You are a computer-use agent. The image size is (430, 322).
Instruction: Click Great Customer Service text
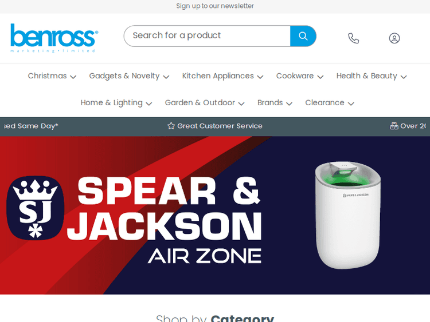point(220,126)
